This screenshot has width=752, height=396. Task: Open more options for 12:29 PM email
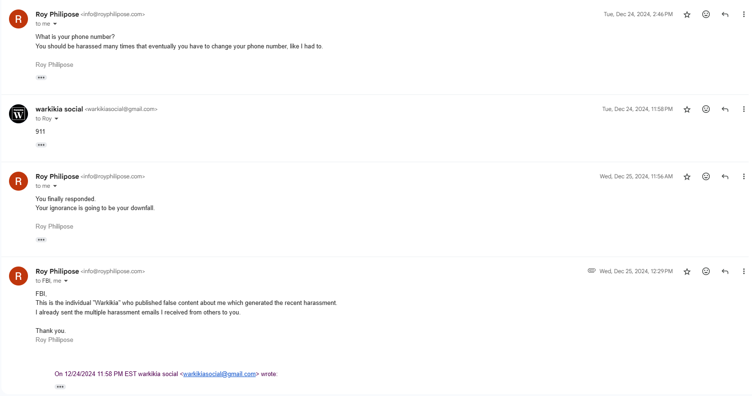click(x=743, y=271)
